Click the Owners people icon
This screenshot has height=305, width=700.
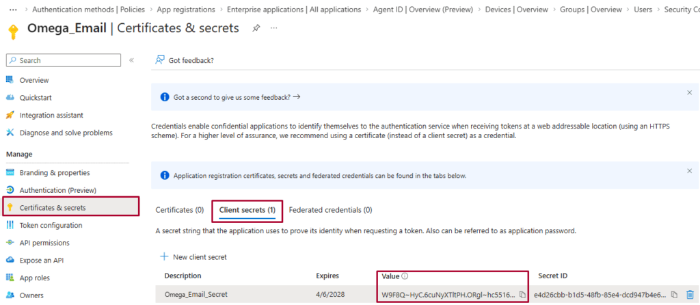[10, 295]
